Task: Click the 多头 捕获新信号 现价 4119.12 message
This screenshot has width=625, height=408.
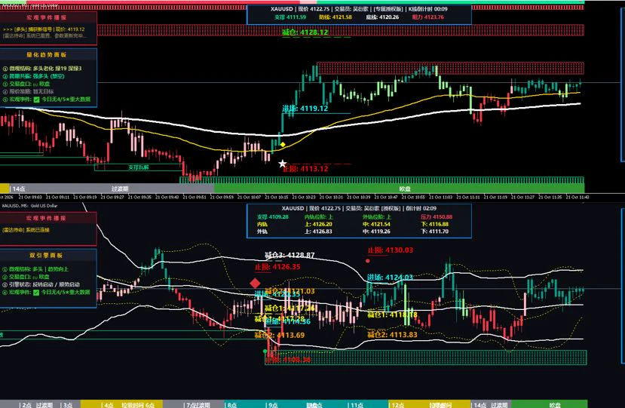Action: (44, 29)
